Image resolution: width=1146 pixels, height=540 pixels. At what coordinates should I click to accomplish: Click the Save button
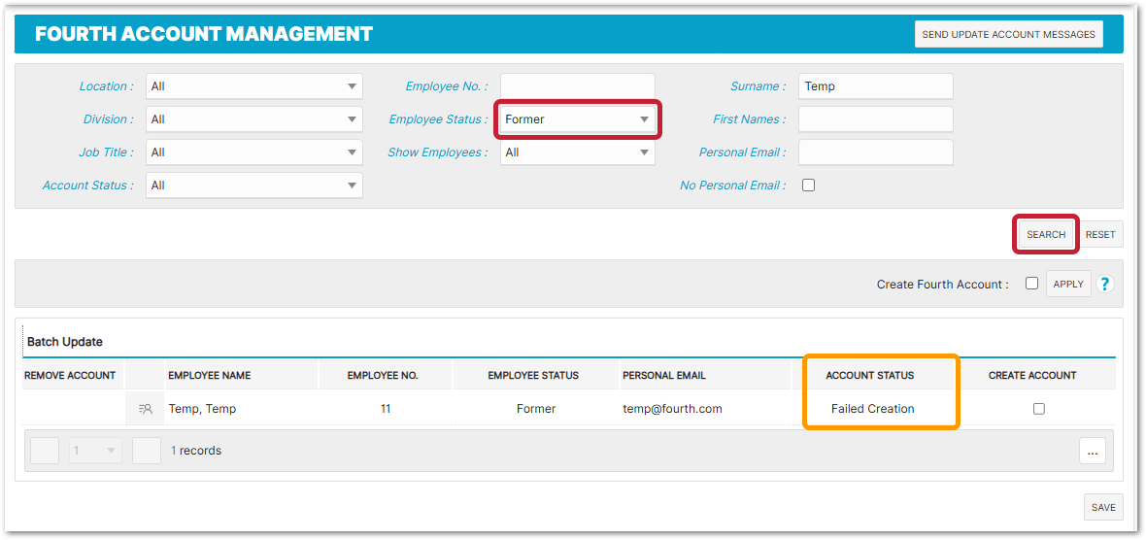pos(1103,507)
